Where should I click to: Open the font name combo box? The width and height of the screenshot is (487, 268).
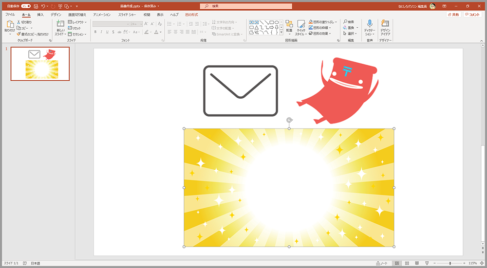111,24
